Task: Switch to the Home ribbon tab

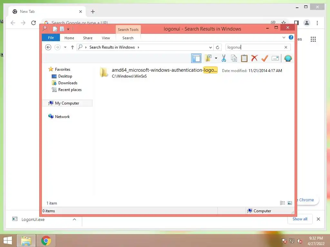Action: coord(69,38)
